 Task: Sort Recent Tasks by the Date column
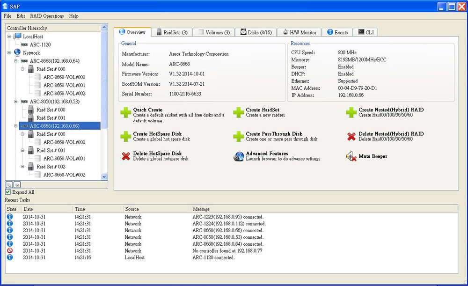pyautogui.click(x=47, y=209)
